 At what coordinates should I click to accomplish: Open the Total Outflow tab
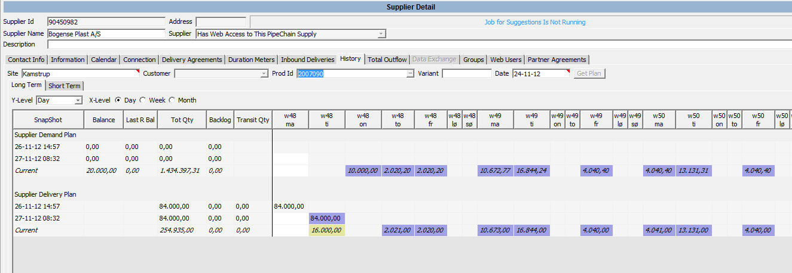coord(387,60)
